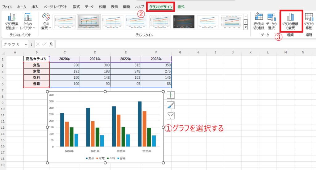Click the 家電 legend entry in chart
The image size is (316, 170).
pos(101,158)
